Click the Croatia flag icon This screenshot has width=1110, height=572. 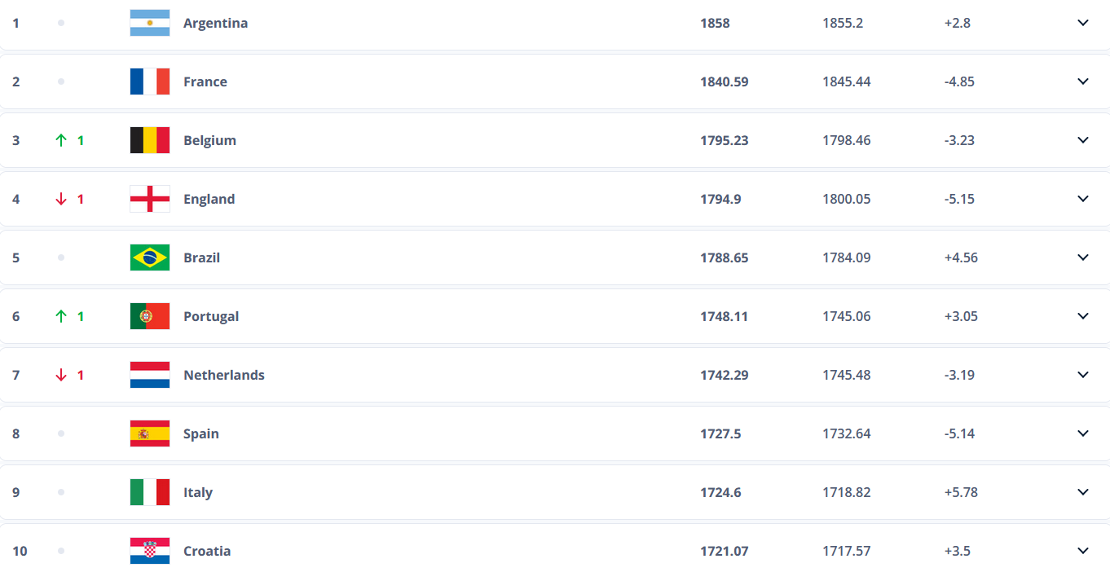click(x=150, y=551)
